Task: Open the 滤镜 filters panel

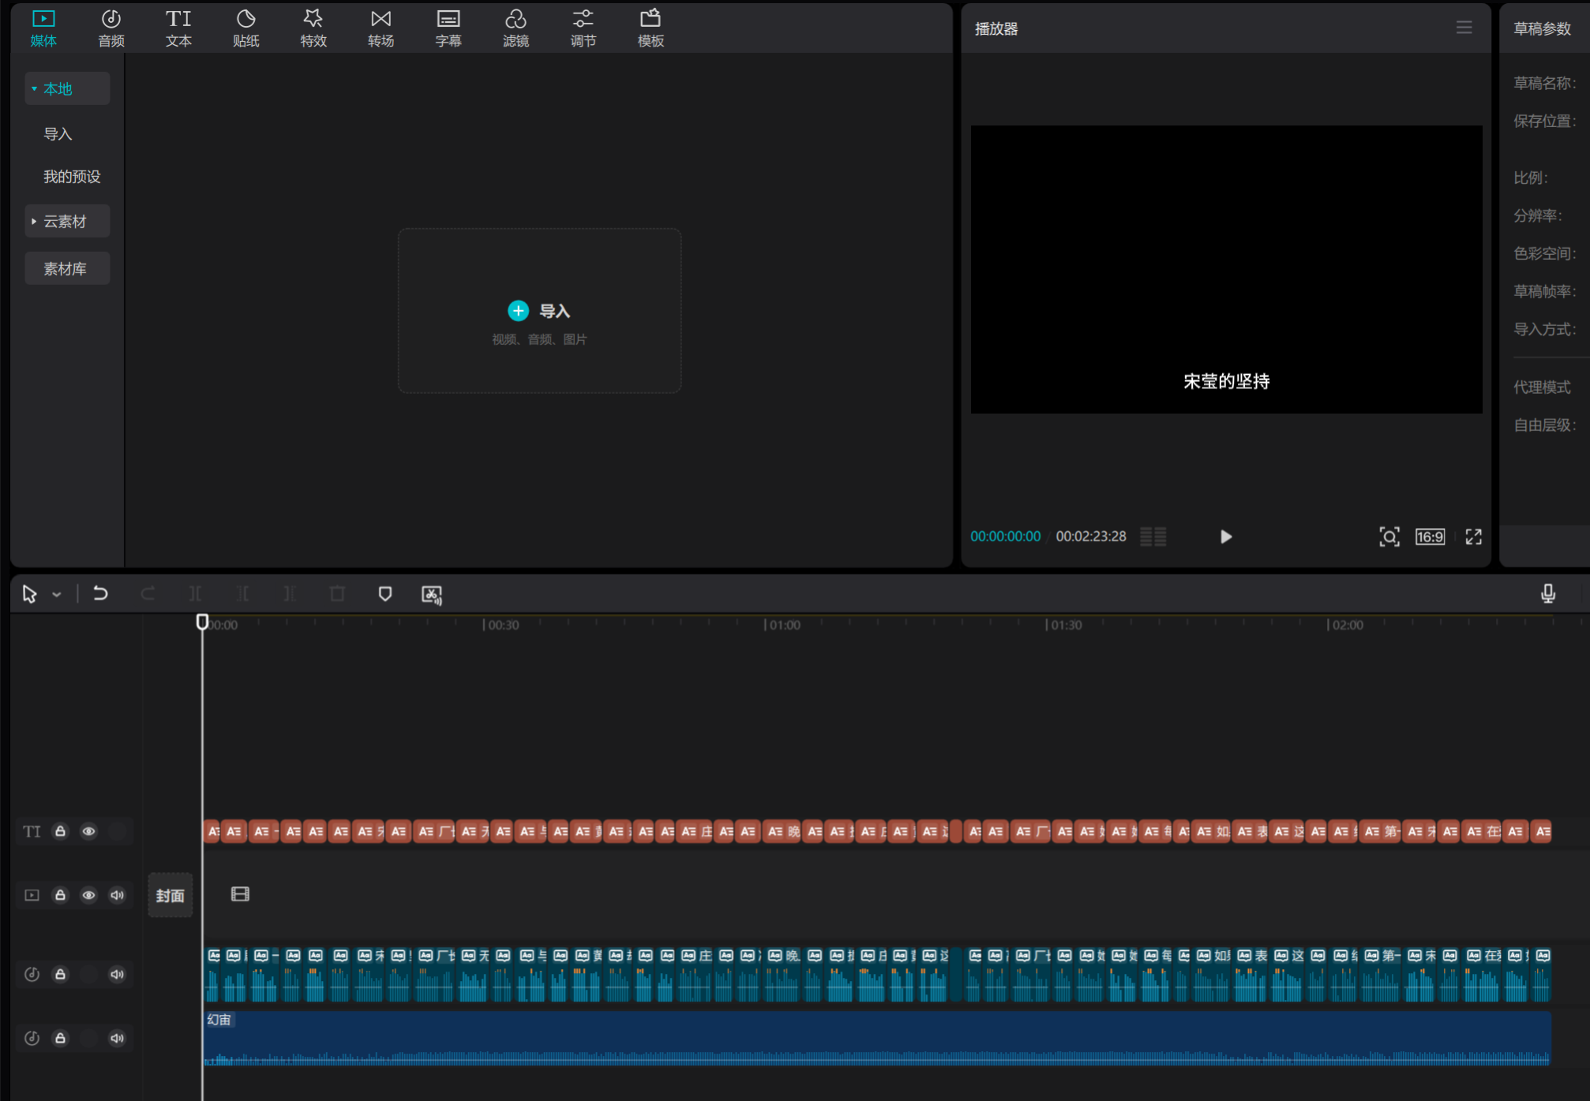Action: pos(516,28)
